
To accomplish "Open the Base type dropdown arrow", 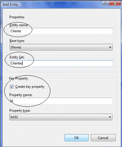I will coord(110,47).
